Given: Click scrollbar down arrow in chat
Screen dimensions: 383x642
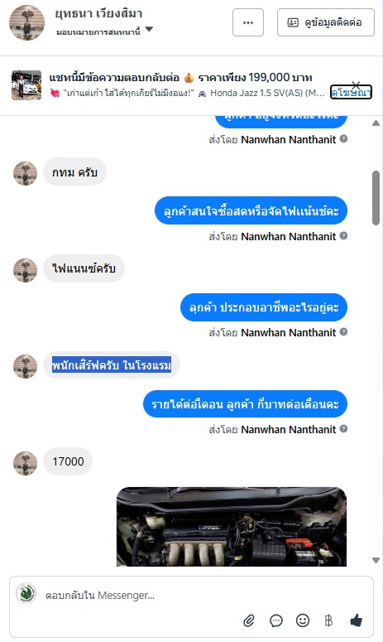Looking at the screenshot, I should coord(376,560).
